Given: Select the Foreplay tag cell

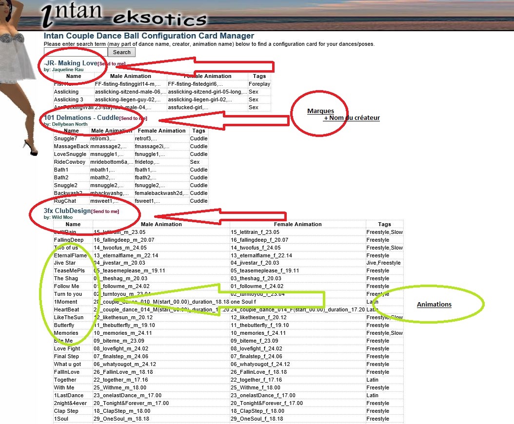Looking at the screenshot, I should click(x=259, y=84).
